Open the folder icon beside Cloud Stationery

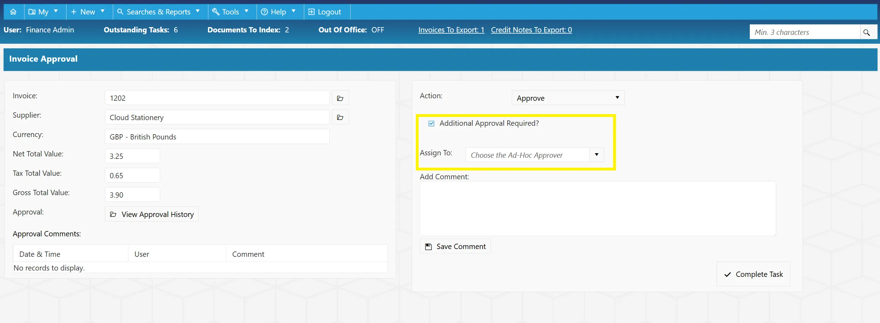point(340,117)
